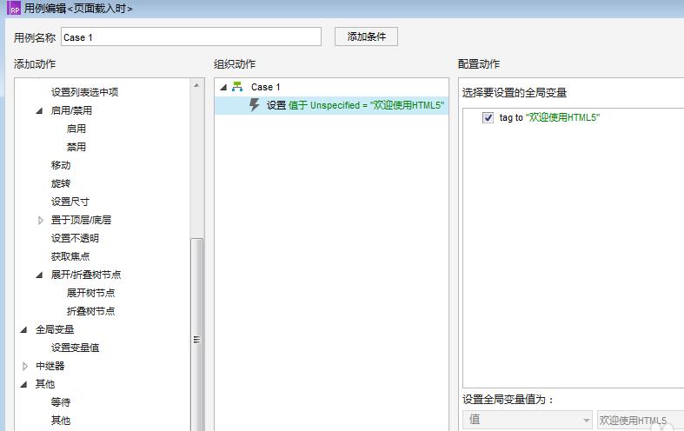
Task: Click the 设置全局变量值为 label
Action: coord(508,399)
